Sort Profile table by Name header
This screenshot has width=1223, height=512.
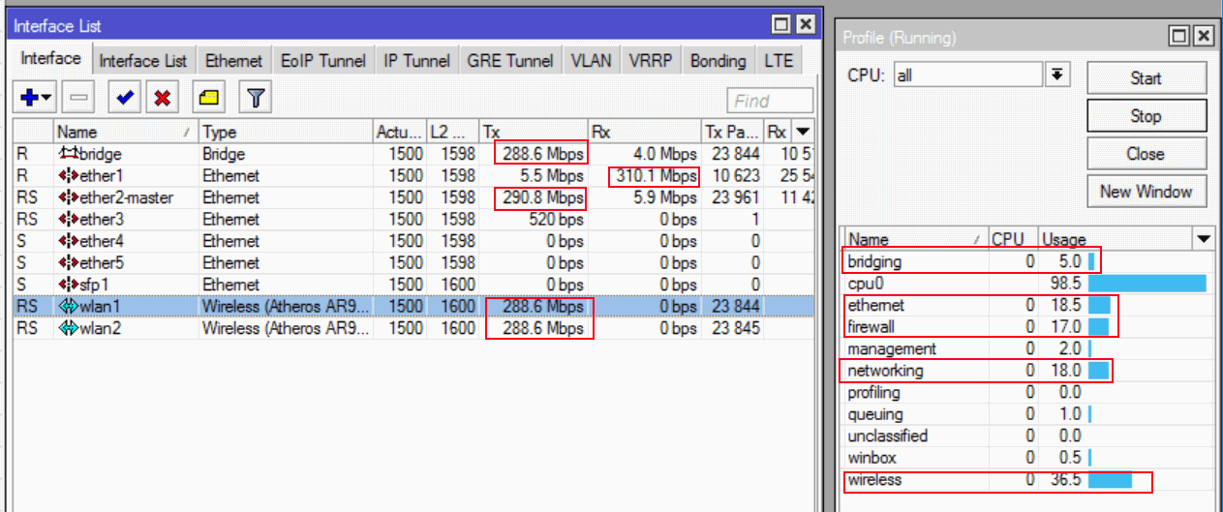click(x=914, y=239)
